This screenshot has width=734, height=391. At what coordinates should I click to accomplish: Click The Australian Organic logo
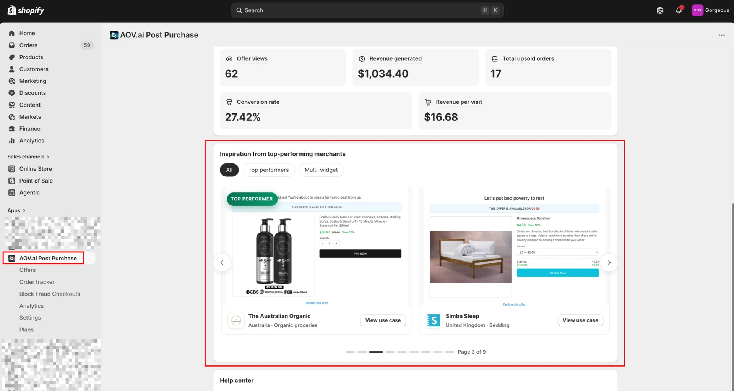[236, 320]
